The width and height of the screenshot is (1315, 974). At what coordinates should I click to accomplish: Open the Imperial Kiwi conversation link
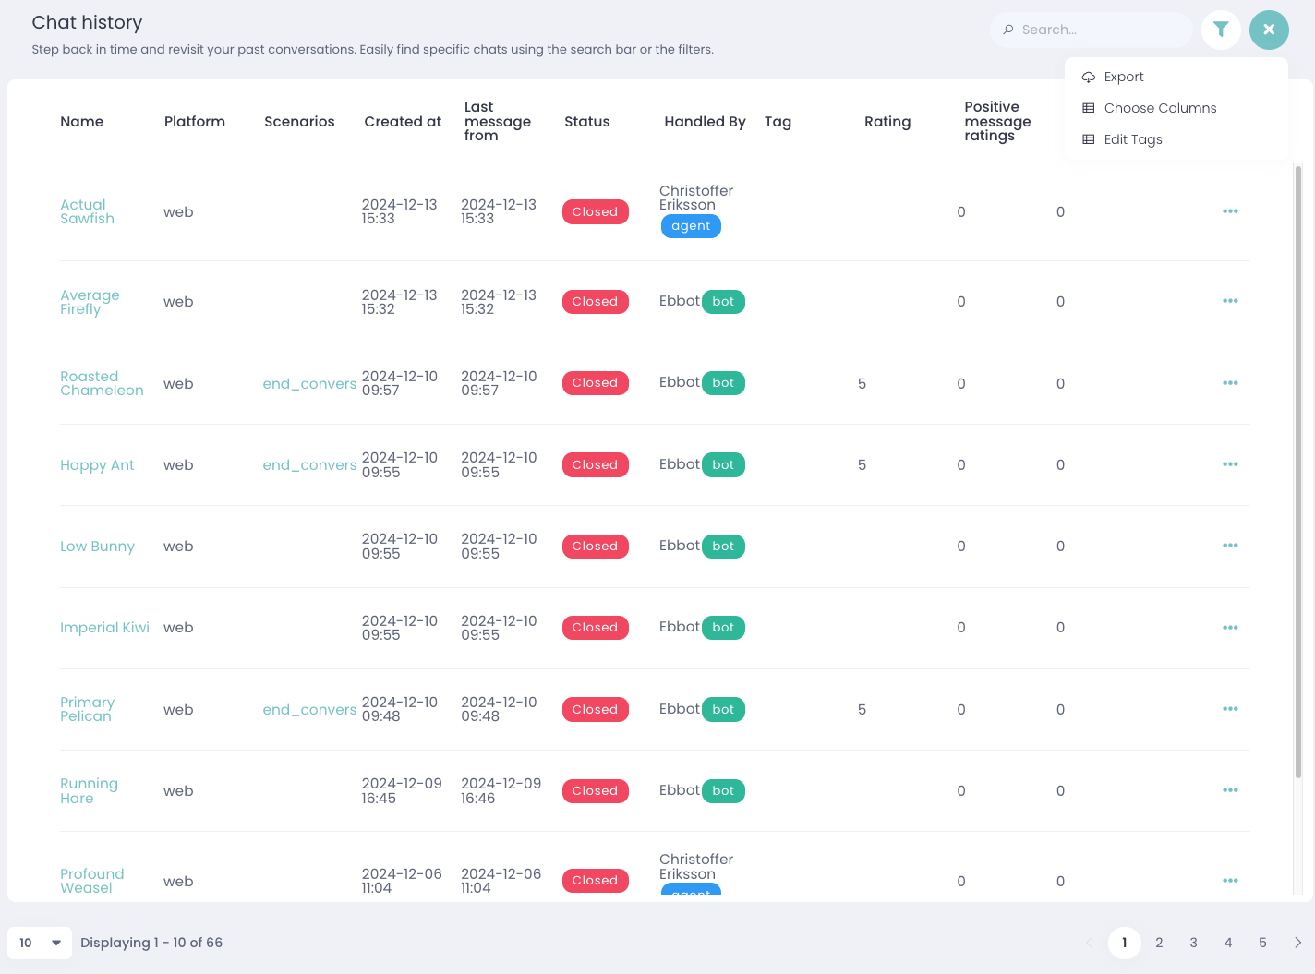[x=104, y=628]
